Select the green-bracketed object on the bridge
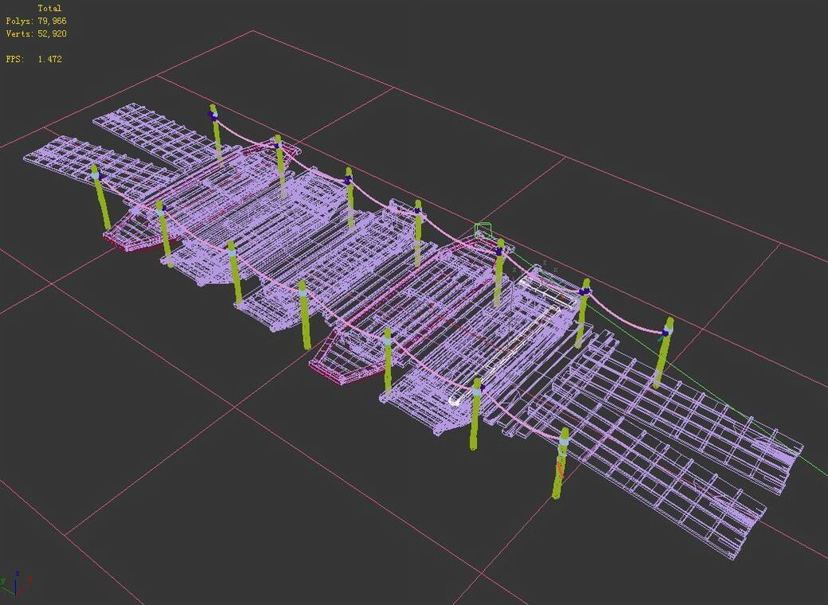This screenshot has width=828, height=605. click(x=483, y=231)
